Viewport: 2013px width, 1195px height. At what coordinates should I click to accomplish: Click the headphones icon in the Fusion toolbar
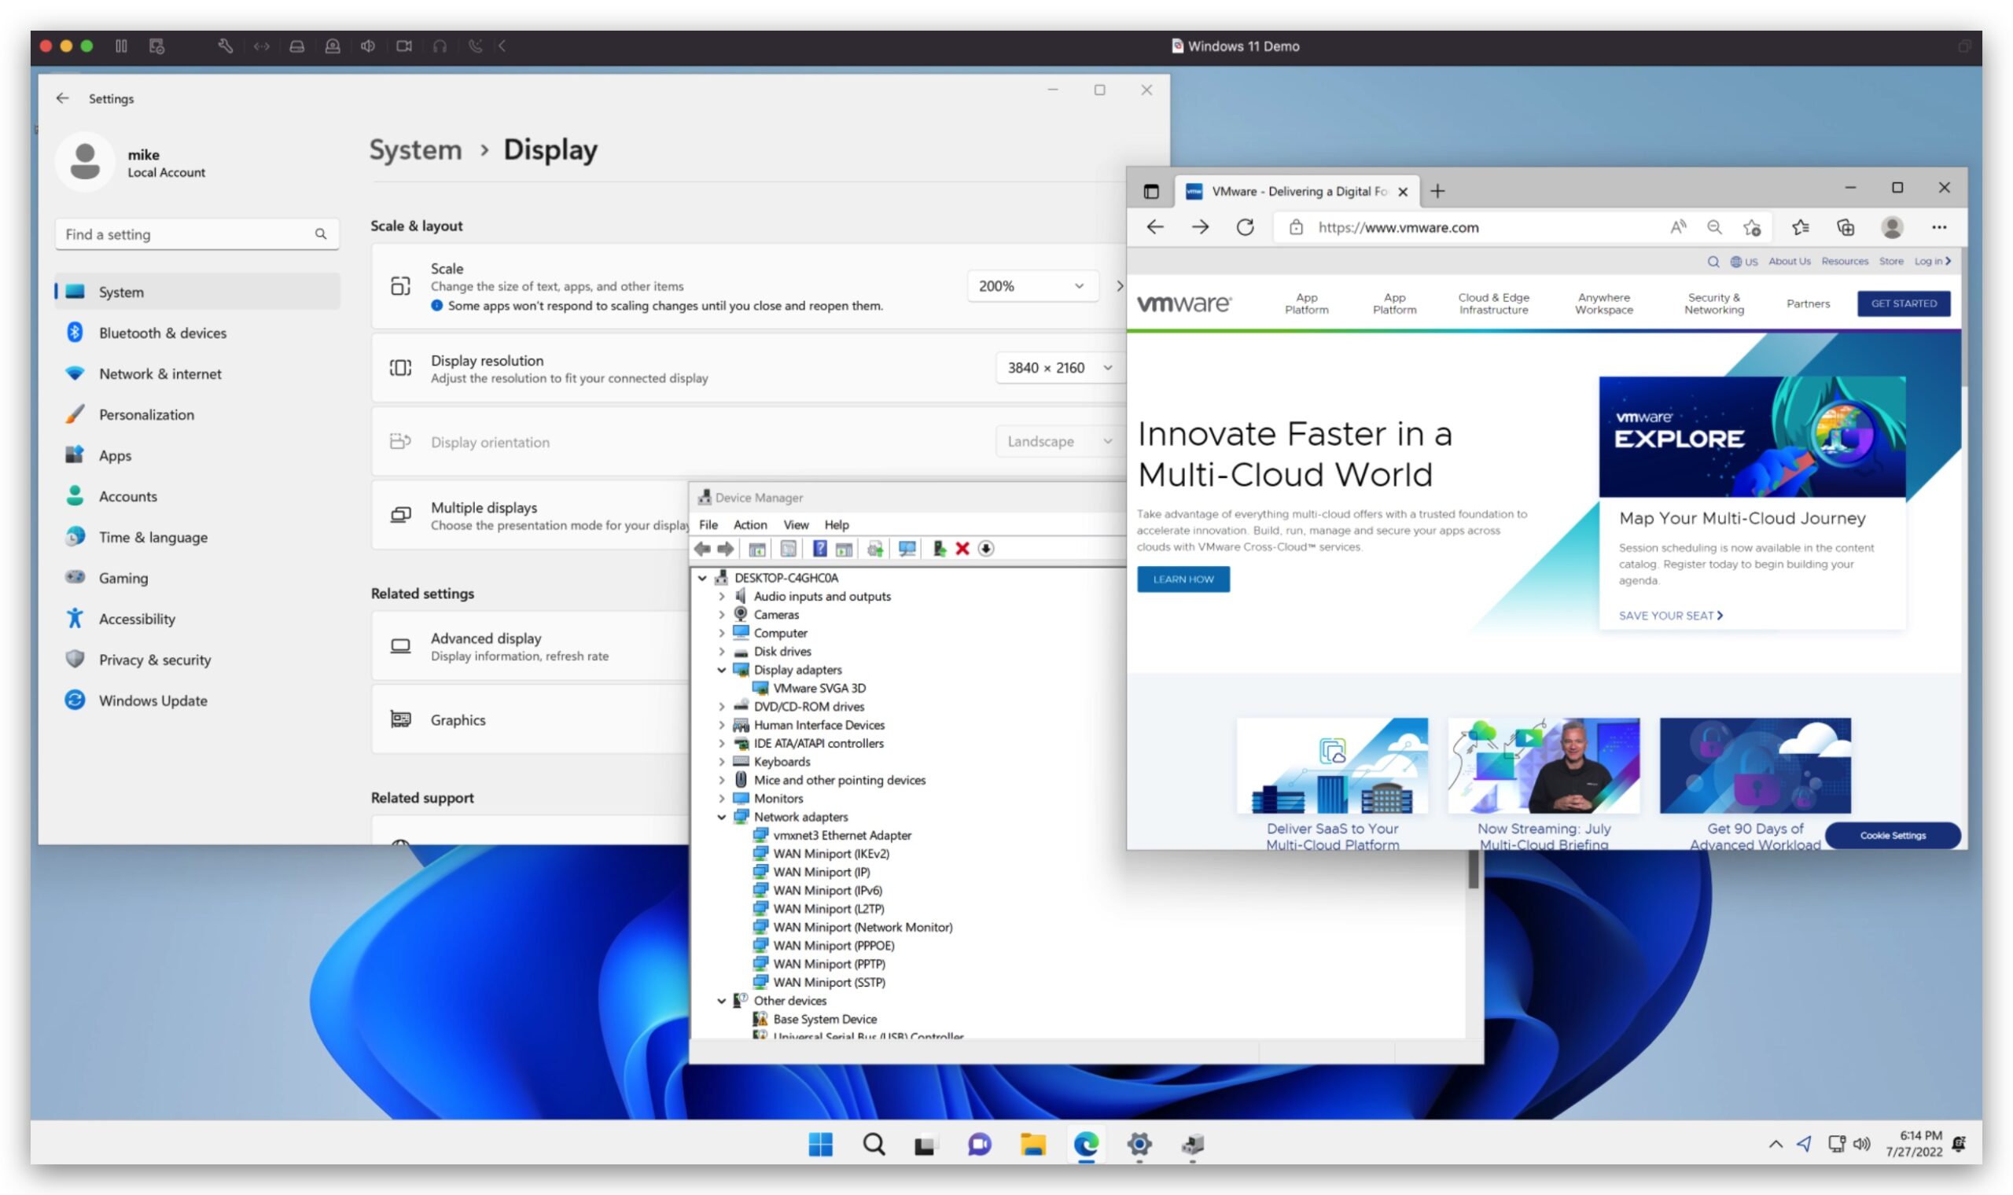pyautogui.click(x=440, y=46)
